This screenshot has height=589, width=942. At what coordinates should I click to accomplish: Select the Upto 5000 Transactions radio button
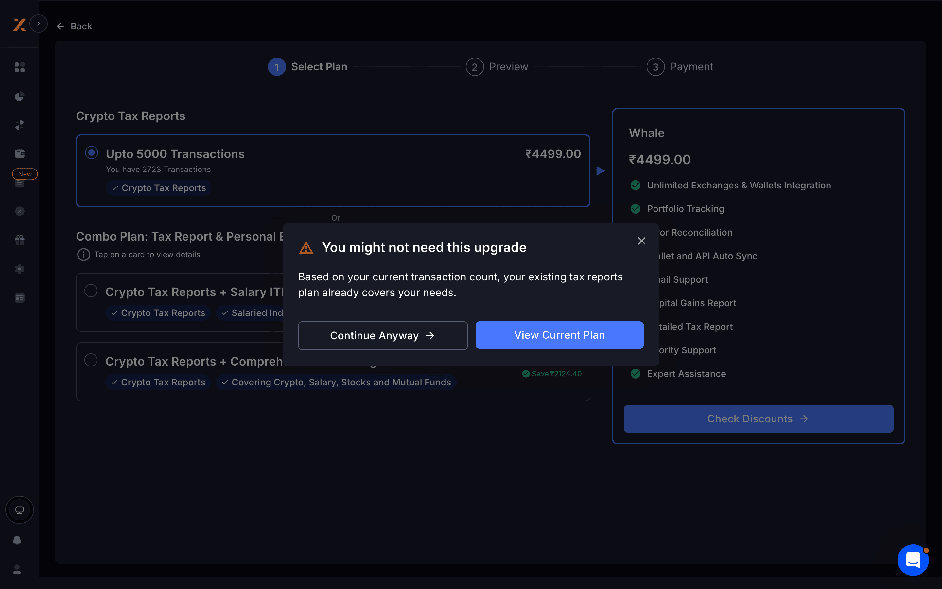(92, 153)
